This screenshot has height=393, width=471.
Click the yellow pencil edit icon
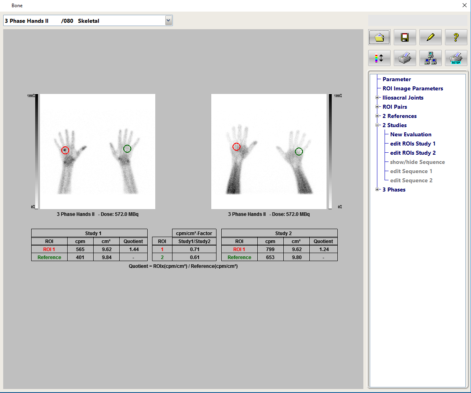[430, 38]
